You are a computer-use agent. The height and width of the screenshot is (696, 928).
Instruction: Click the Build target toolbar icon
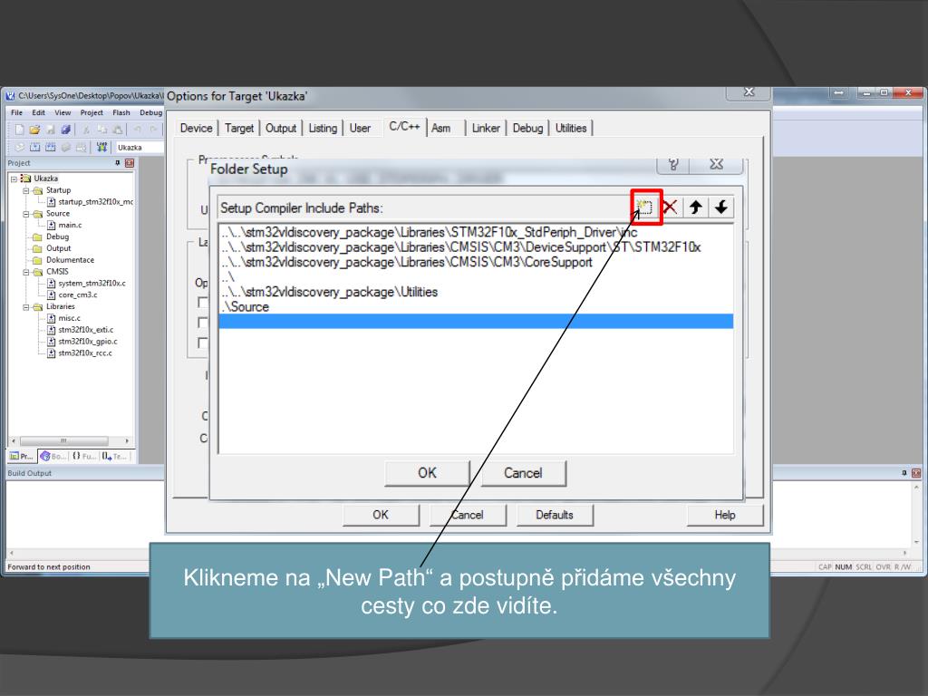35,147
